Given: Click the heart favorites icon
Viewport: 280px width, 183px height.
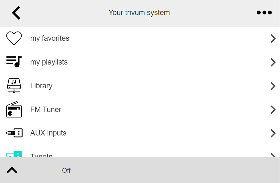Looking at the screenshot, I should 14,38.
